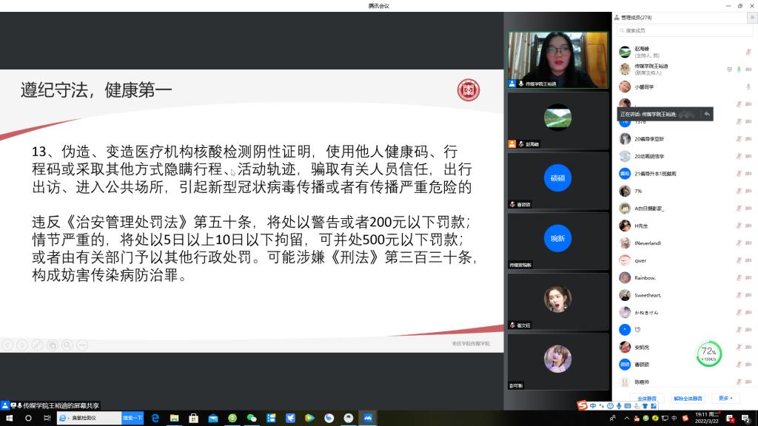Select the speaker video thumbnail of 传媒学院王裕迪
758x426 pixels.
pos(557,60)
